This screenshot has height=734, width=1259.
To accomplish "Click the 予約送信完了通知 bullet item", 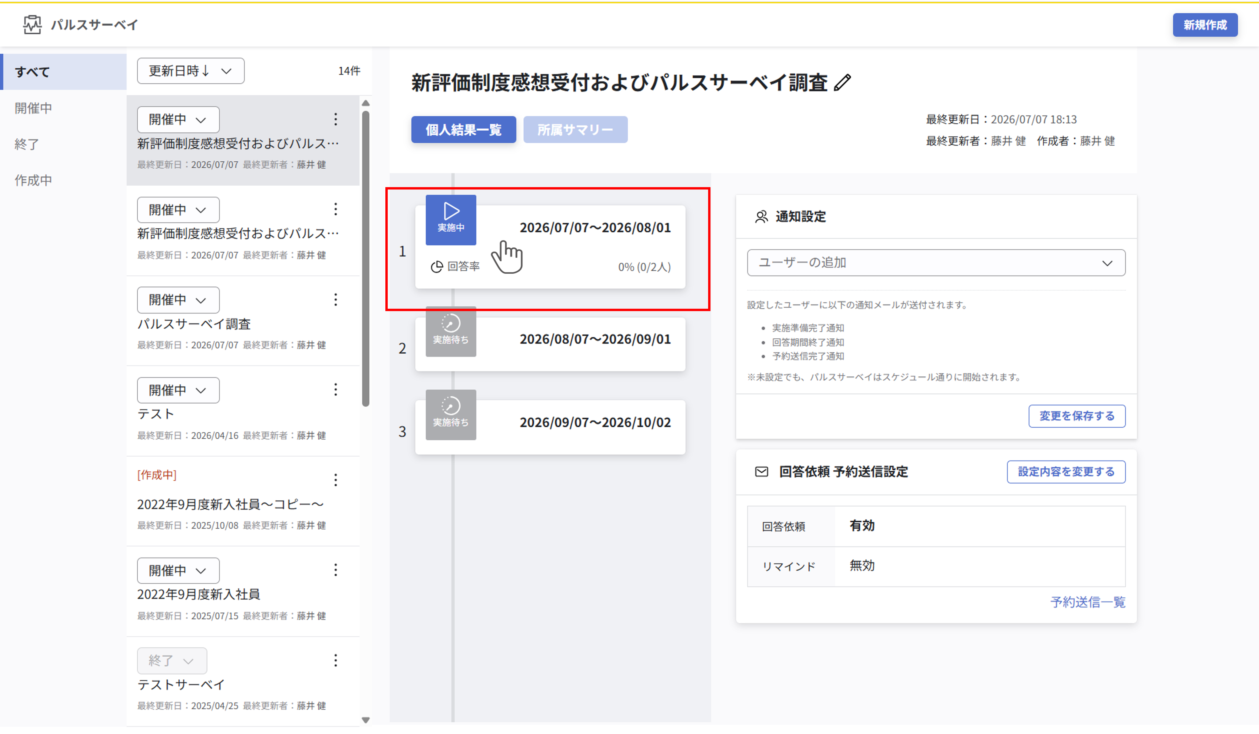I will (808, 356).
